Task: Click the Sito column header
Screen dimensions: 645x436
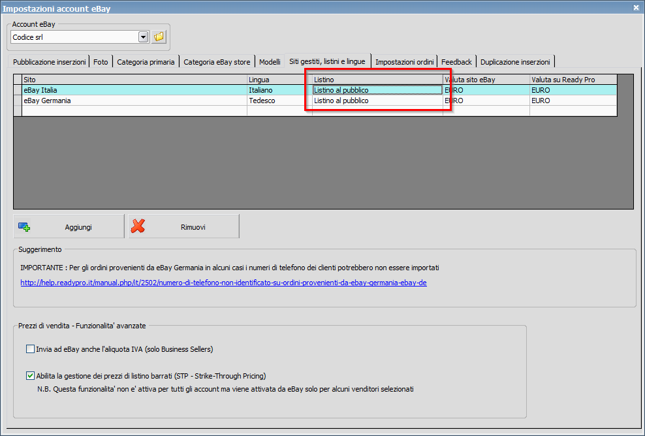Action: point(134,80)
